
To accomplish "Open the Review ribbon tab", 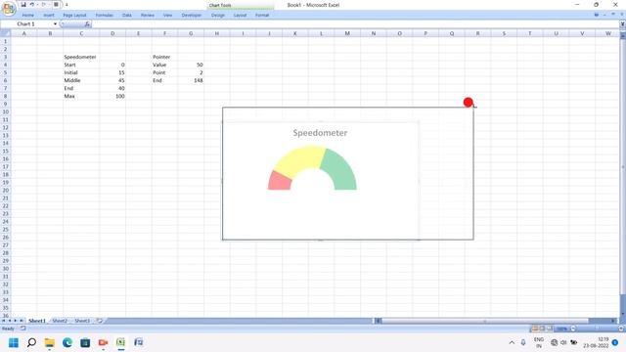I will (148, 16).
